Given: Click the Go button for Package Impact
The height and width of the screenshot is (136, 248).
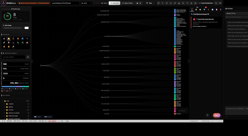Looking at the screenshot, I should 28,57.
